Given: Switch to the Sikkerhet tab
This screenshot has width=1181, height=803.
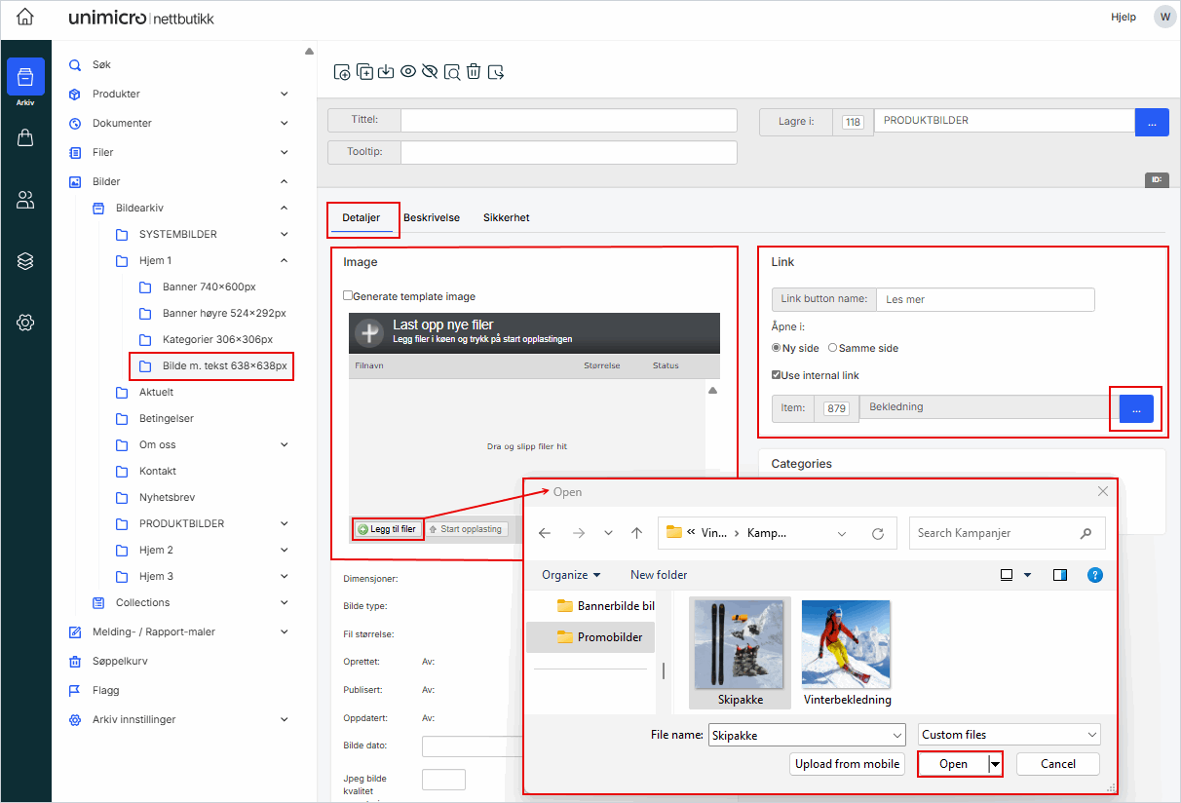Looking at the screenshot, I should (x=506, y=218).
